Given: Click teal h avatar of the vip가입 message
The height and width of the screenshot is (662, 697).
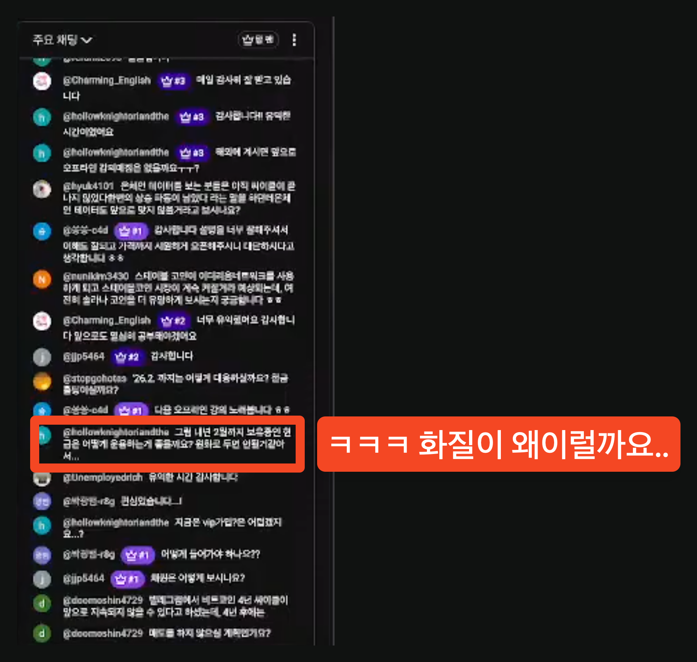Looking at the screenshot, I should point(42,525).
